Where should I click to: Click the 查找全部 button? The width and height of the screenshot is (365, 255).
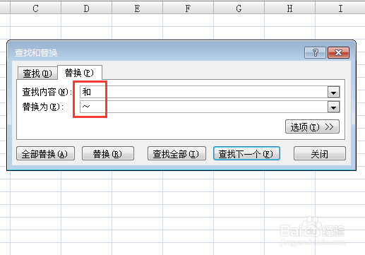point(176,153)
